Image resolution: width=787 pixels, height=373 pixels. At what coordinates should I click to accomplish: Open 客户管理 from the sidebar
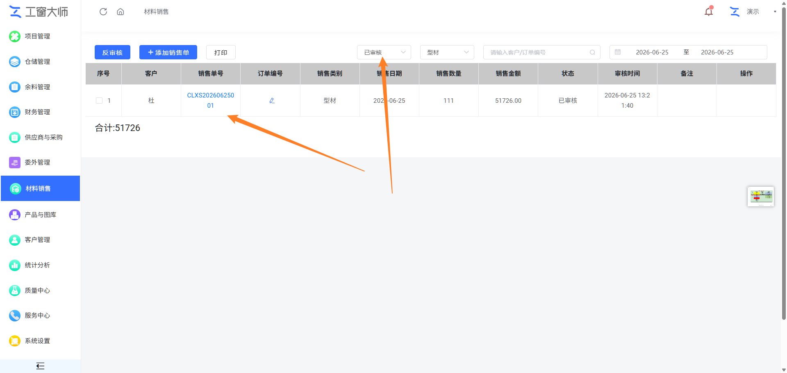click(x=37, y=240)
